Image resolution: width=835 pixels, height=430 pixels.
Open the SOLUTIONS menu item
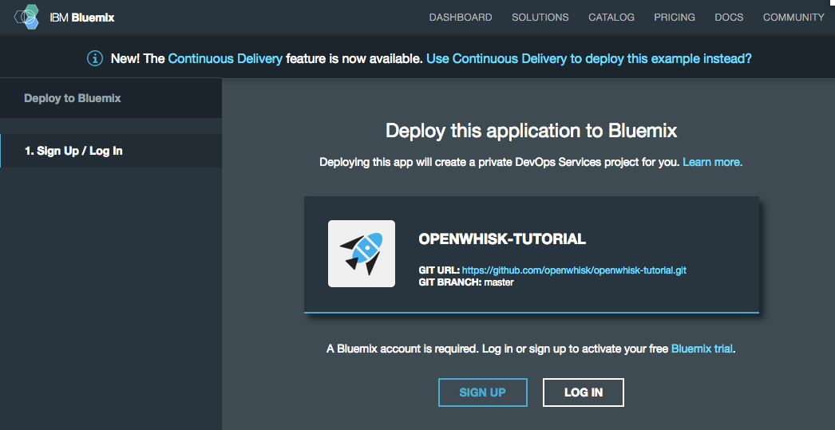[540, 18]
